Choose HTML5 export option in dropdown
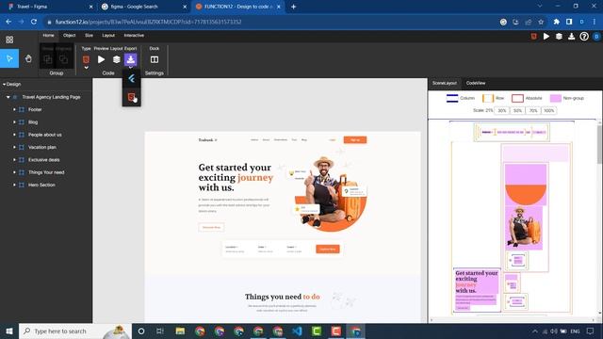 [x=132, y=97]
